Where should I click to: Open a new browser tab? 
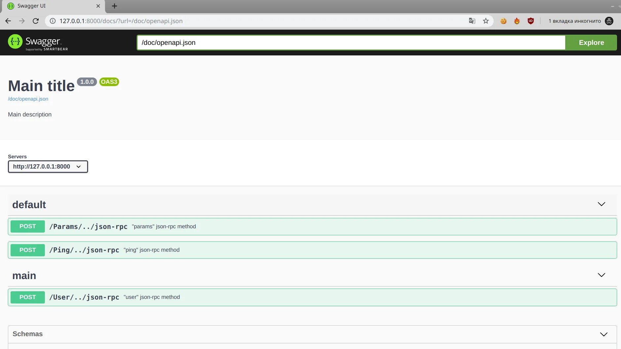click(114, 6)
